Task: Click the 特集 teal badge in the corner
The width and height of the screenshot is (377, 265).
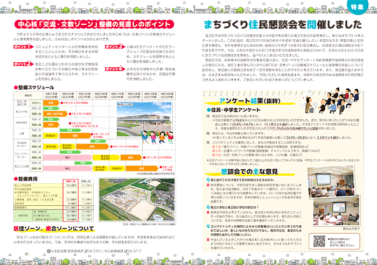Action: coord(357,7)
